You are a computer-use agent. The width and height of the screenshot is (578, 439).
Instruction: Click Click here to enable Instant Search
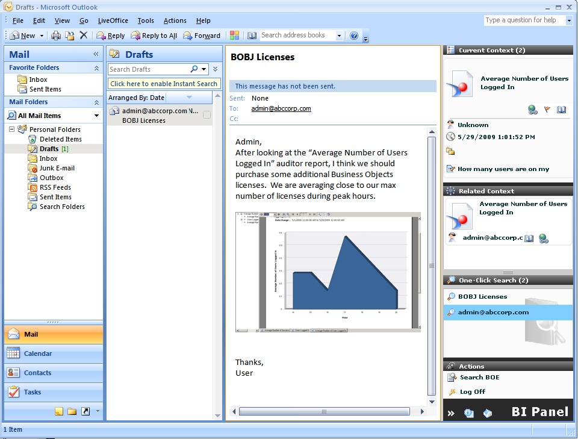[x=164, y=84]
